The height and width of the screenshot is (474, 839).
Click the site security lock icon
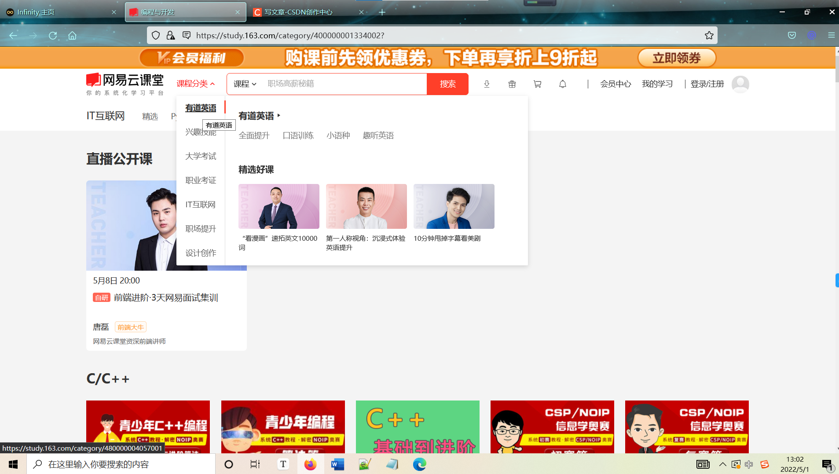coord(171,35)
